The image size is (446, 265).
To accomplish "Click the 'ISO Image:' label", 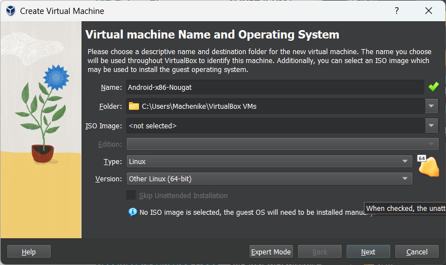I will point(103,126).
